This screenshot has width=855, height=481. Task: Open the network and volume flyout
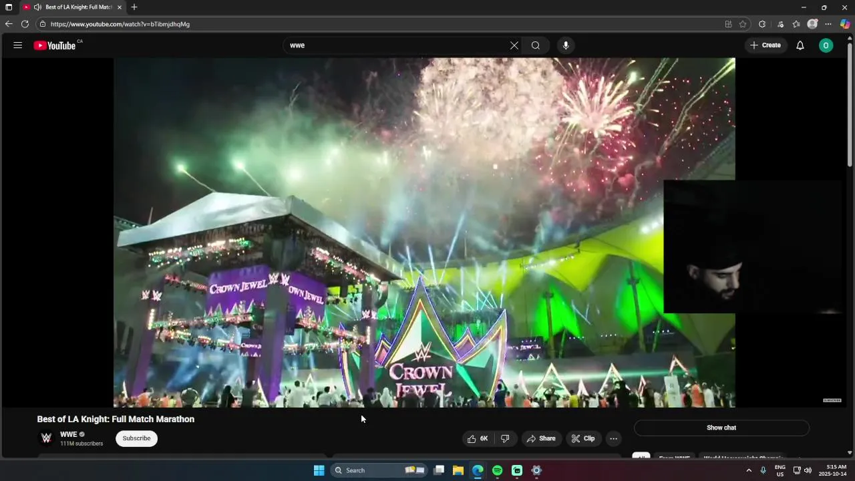[x=802, y=470]
